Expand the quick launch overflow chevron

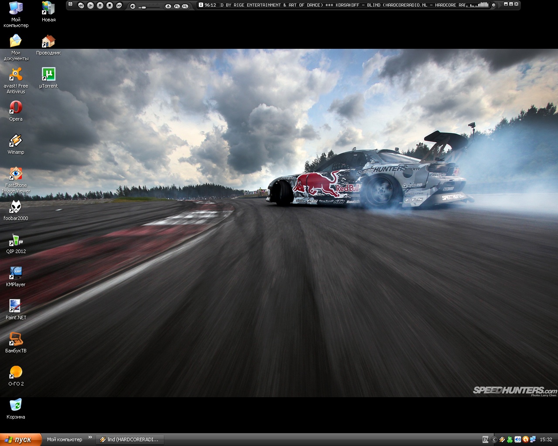90,437
